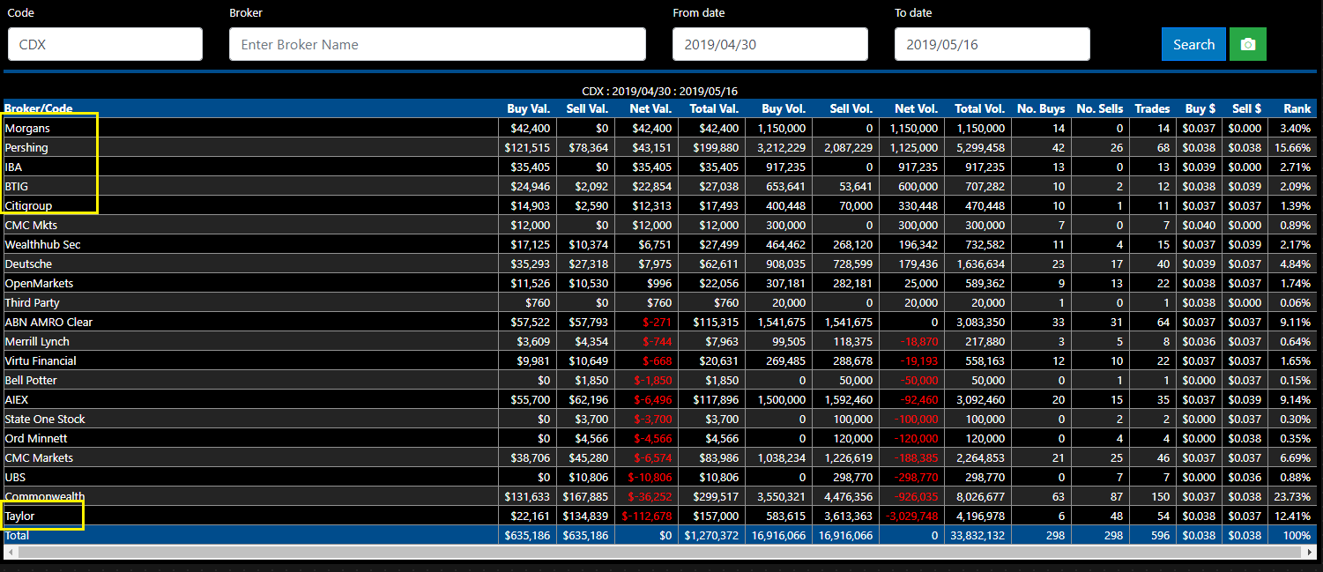Viewport: 1323px width, 572px height.
Task: Select the CMC Mkts broker row
Action: (x=658, y=225)
